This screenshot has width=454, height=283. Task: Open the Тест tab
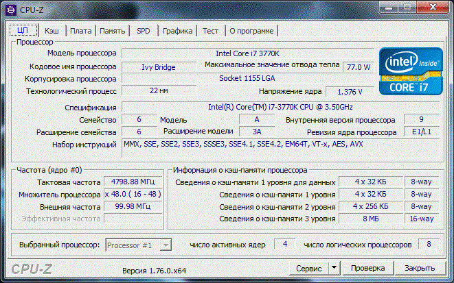coord(210,31)
